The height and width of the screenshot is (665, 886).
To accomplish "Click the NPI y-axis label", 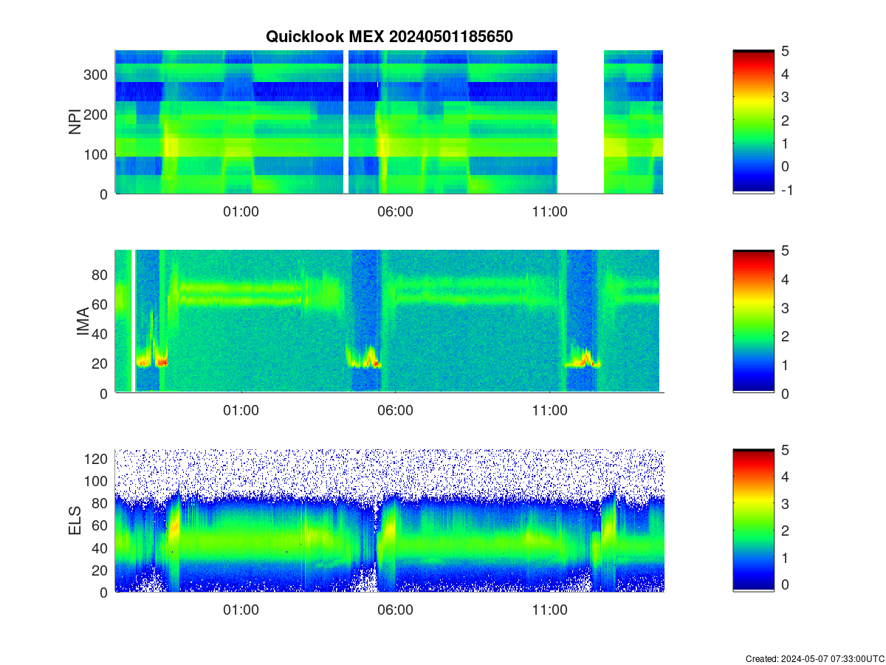I will click(x=75, y=122).
